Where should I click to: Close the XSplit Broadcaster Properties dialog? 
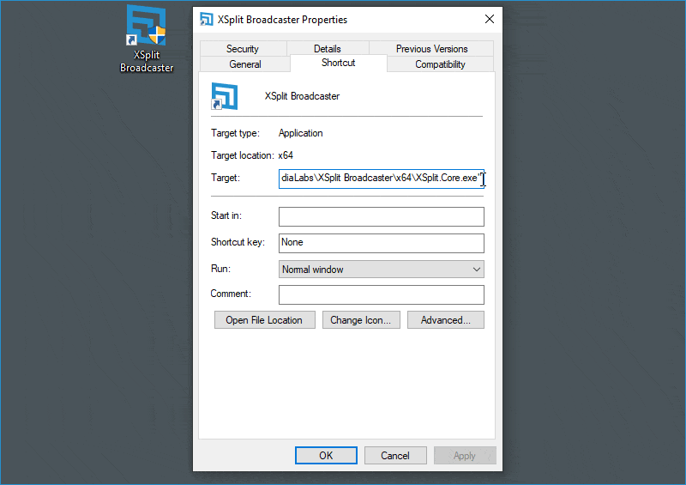tap(490, 19)
